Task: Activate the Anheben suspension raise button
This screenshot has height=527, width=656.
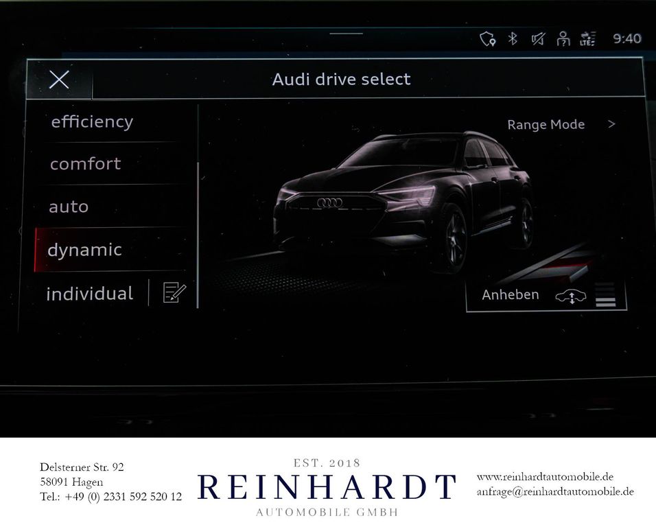Action: tap(510, 294)
